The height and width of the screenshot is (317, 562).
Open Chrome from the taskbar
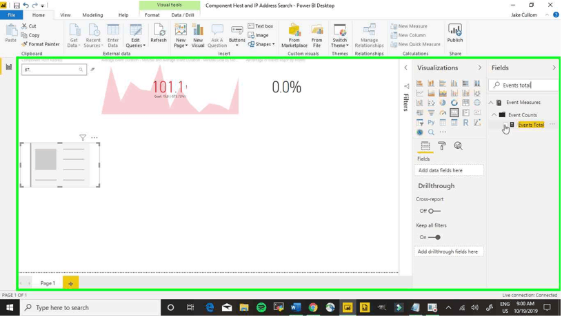[313, 307]
